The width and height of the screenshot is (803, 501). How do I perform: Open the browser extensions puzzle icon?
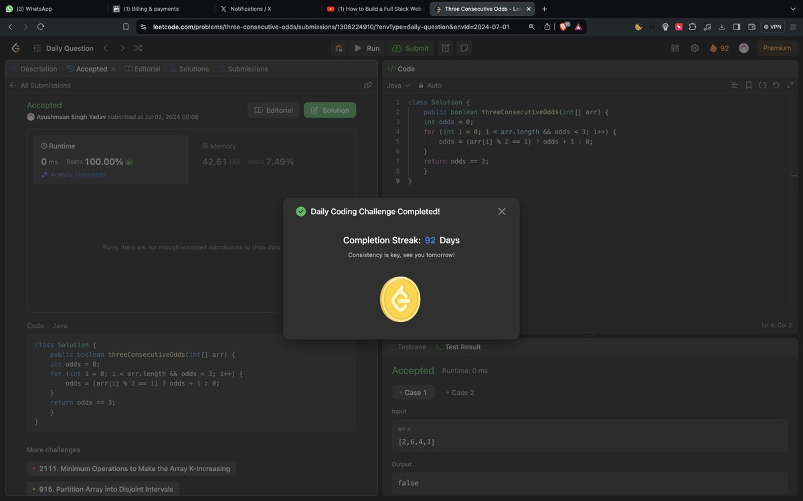coord(693,27)
